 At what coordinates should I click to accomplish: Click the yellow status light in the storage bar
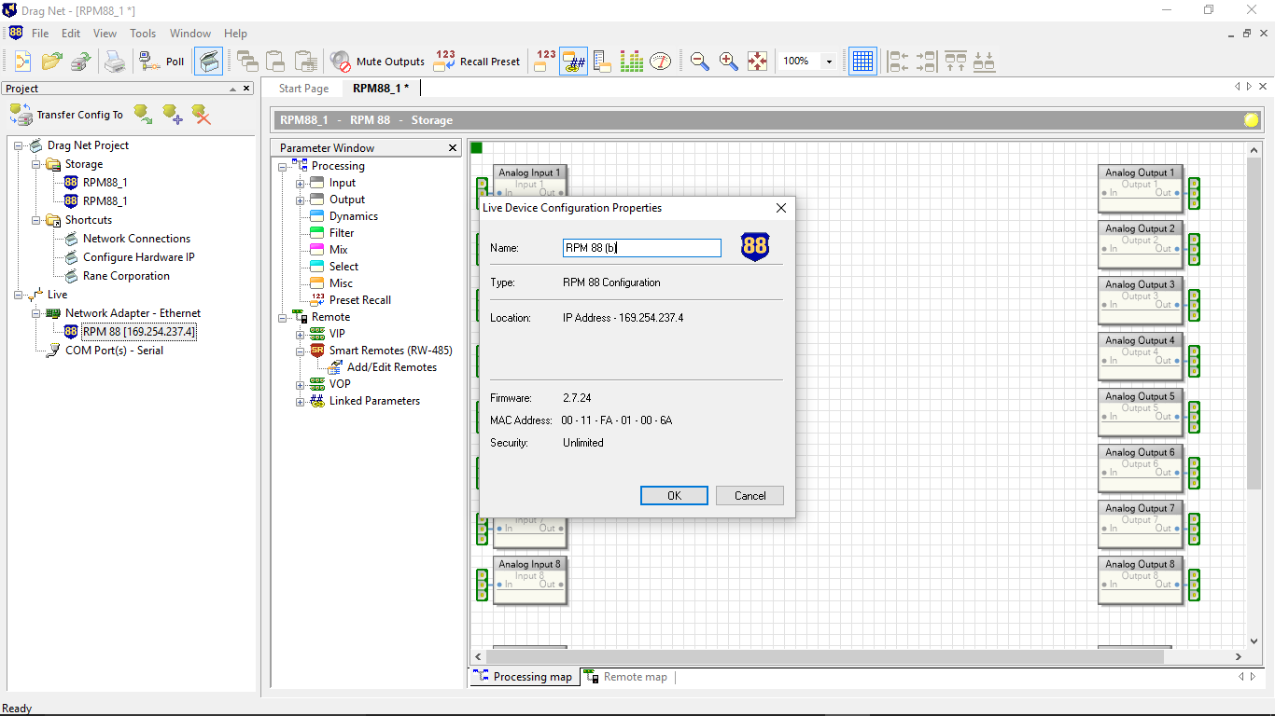[x=1252, y=119]
